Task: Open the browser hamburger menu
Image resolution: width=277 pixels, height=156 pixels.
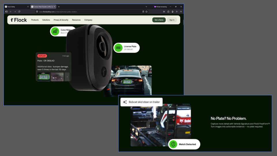Action: [181, 12]
